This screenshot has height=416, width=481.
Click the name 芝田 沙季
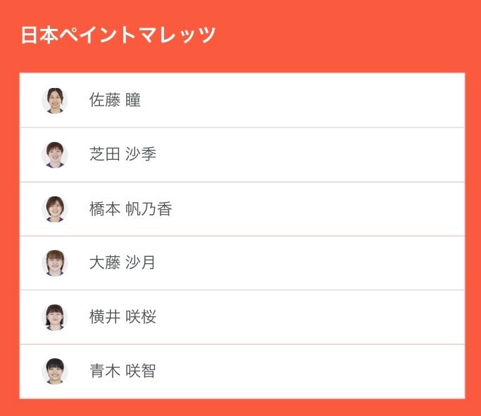[123, 155]
